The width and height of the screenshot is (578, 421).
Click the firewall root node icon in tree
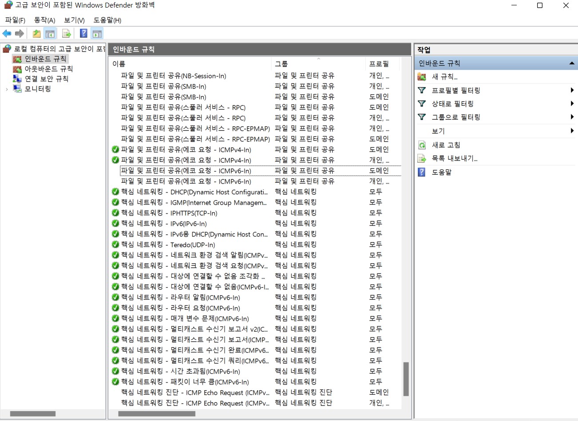[7, 48]
